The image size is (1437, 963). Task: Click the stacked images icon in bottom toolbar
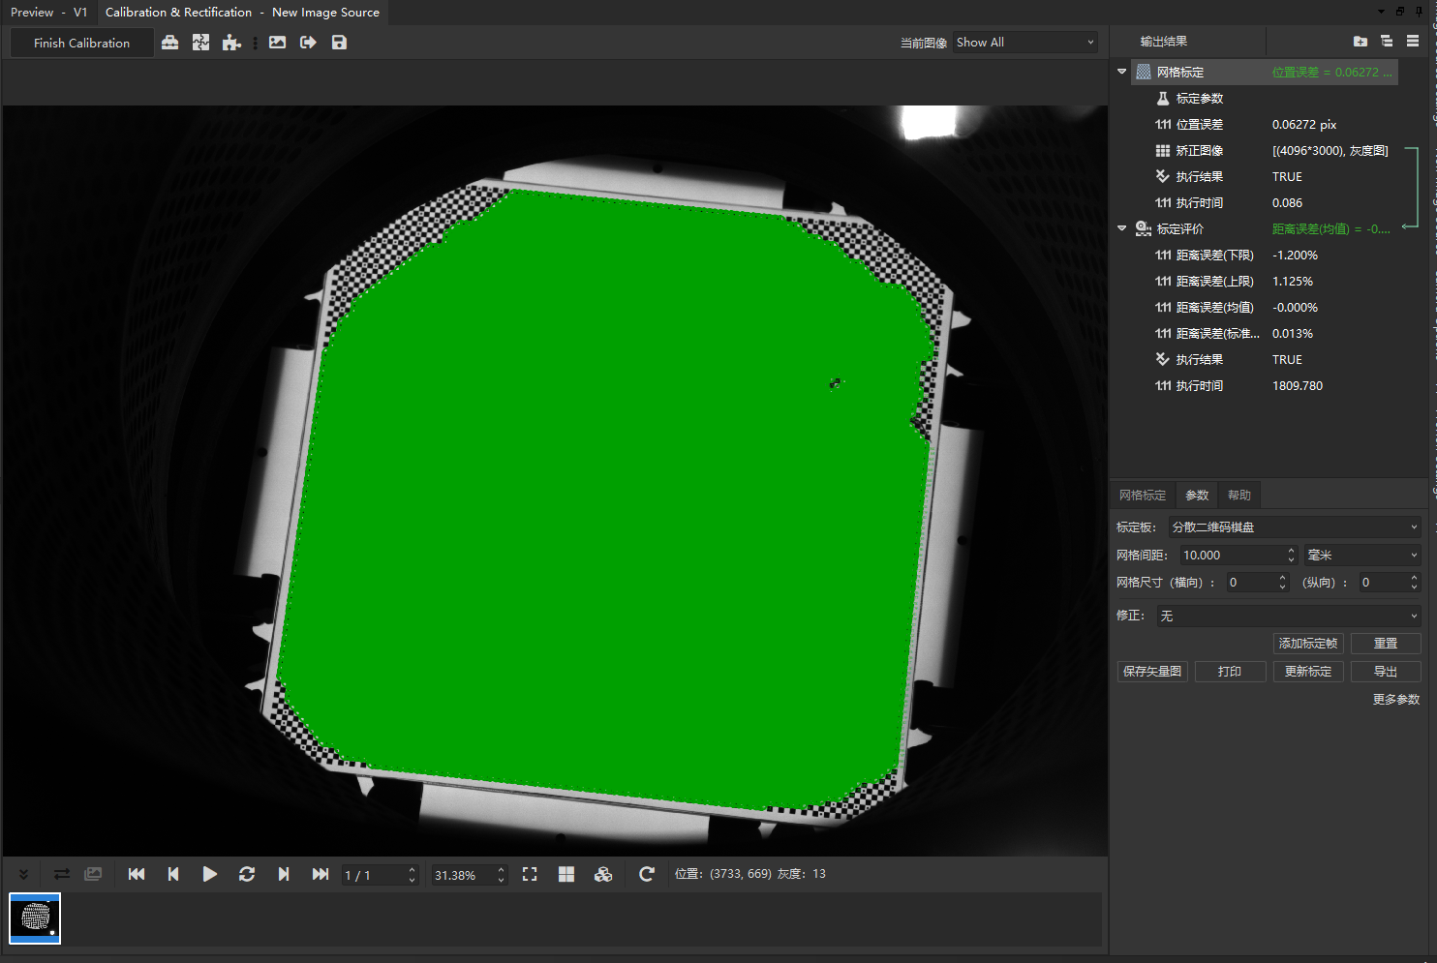coord(93,874)
